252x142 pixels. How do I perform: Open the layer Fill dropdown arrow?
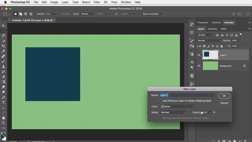[x=240, y=46]
